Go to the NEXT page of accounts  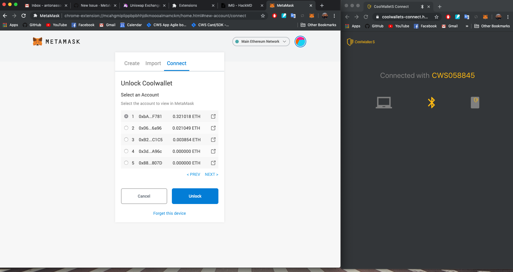point(211,174)
